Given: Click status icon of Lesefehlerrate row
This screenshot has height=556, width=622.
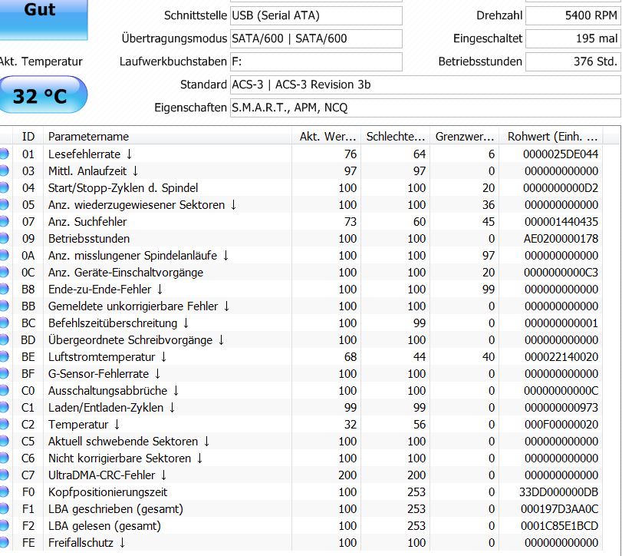Looking at the screenshot, I should (4, 154).
